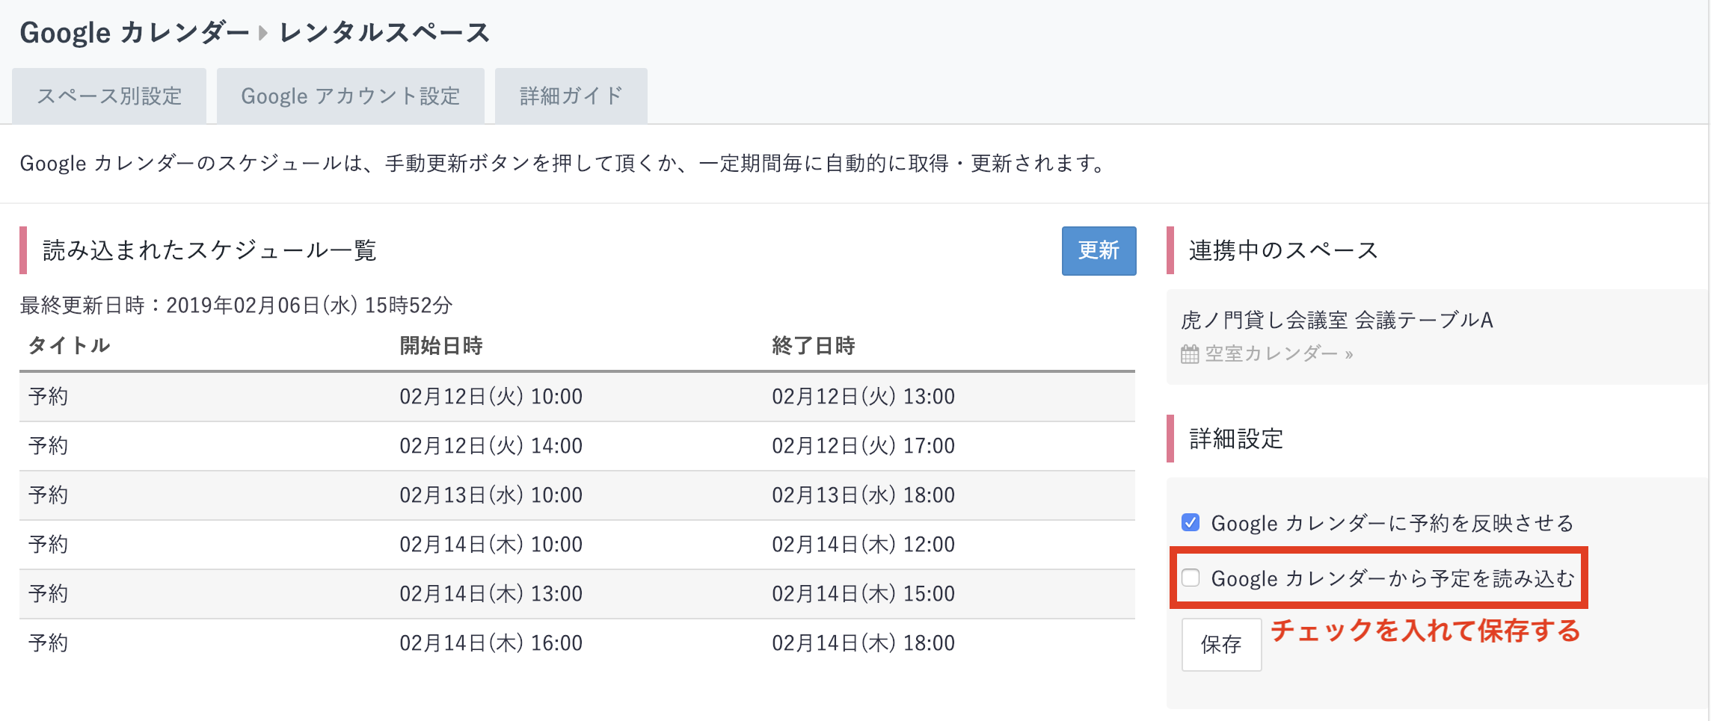Select end time 02月13日(水) 18:00

coord(863,495)
